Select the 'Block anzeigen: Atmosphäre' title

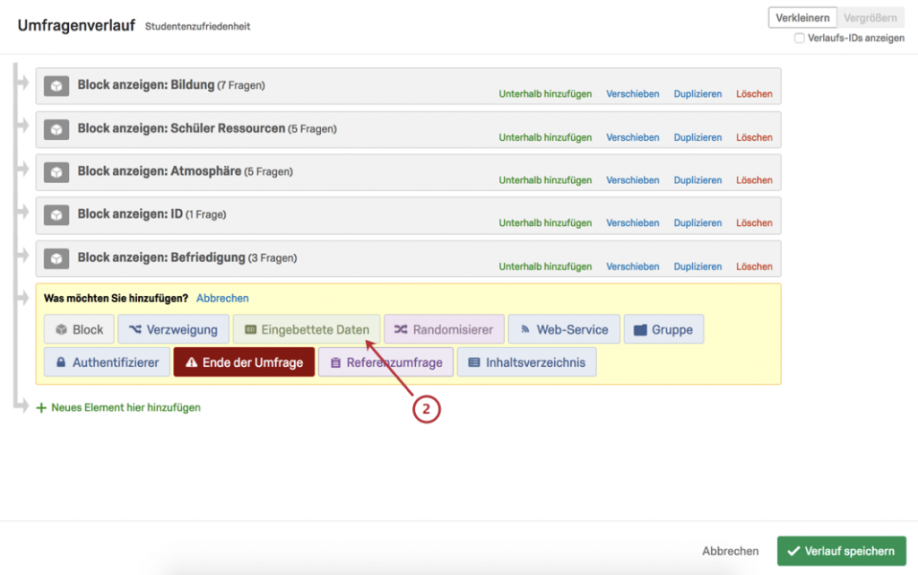160,171
